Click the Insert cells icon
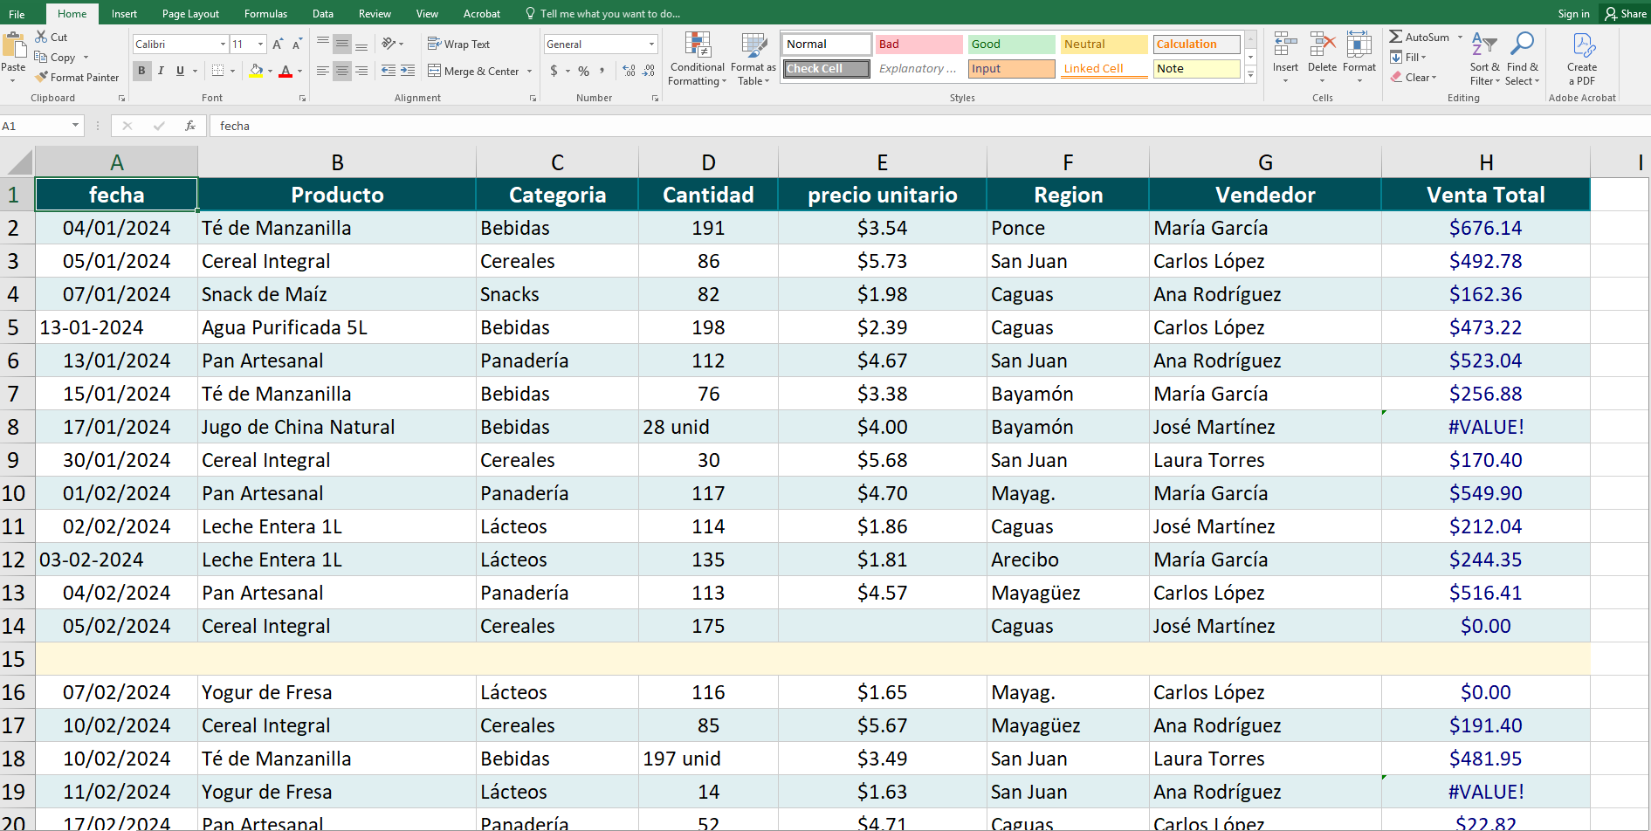 (1285, 45)
